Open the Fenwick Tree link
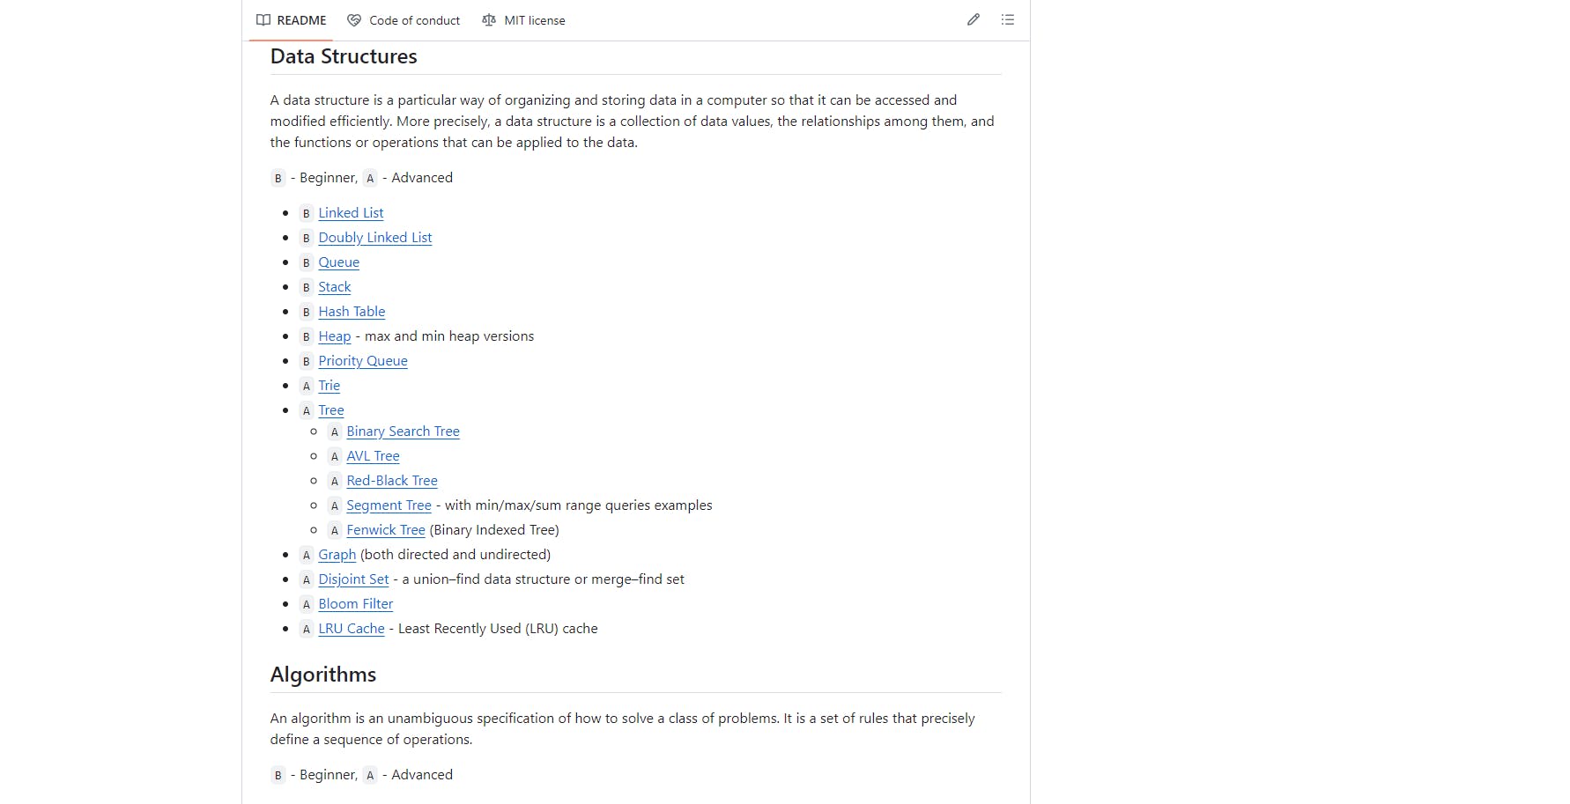Screen dimensions: 1570x804 click(x=386, y=530)
